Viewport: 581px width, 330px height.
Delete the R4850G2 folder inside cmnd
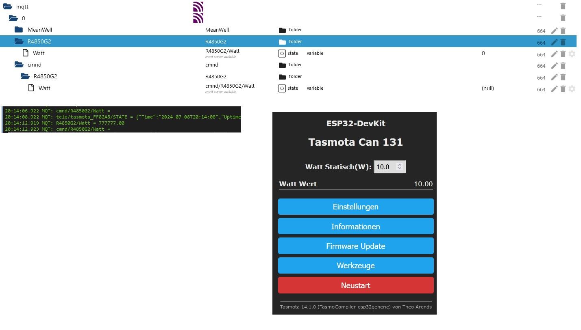pyautogui.click(x=563, y=77)
